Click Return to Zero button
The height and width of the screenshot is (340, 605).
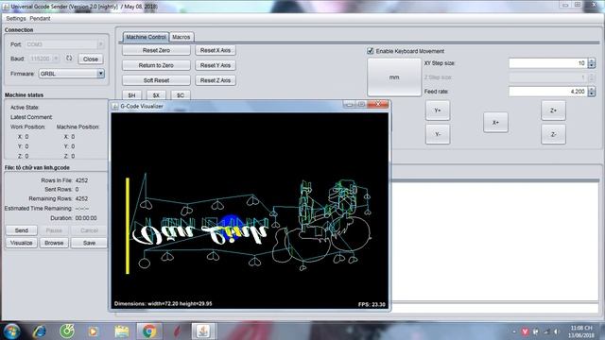156,65
